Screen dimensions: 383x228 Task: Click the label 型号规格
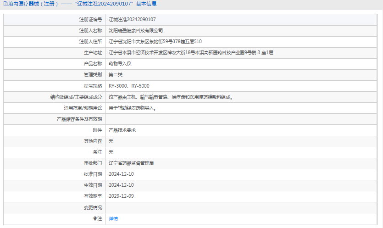pos(93,86)
